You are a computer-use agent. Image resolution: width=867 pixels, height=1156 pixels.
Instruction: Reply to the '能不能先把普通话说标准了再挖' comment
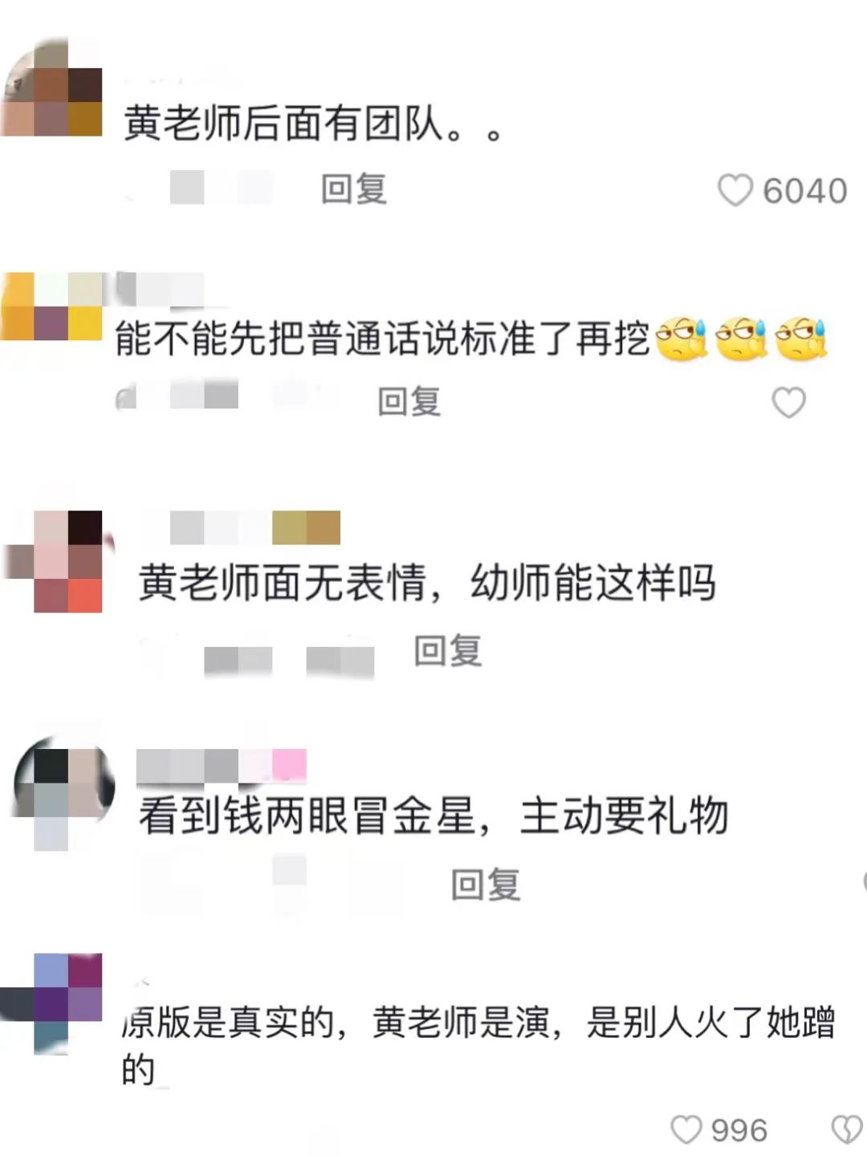409,401
